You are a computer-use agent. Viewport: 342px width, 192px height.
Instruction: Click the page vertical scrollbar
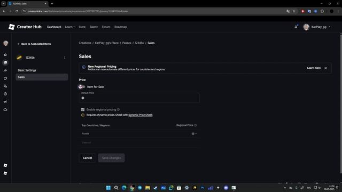[x=341, y=103]
